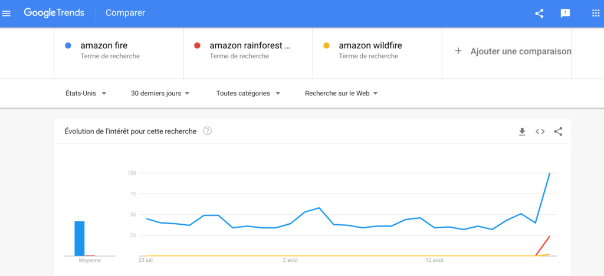604x276 pixels.
Task: Open the embed code icon
Action: click(540, 131)
